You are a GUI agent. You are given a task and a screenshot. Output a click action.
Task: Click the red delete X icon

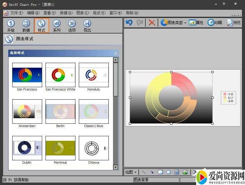point(152,23)
